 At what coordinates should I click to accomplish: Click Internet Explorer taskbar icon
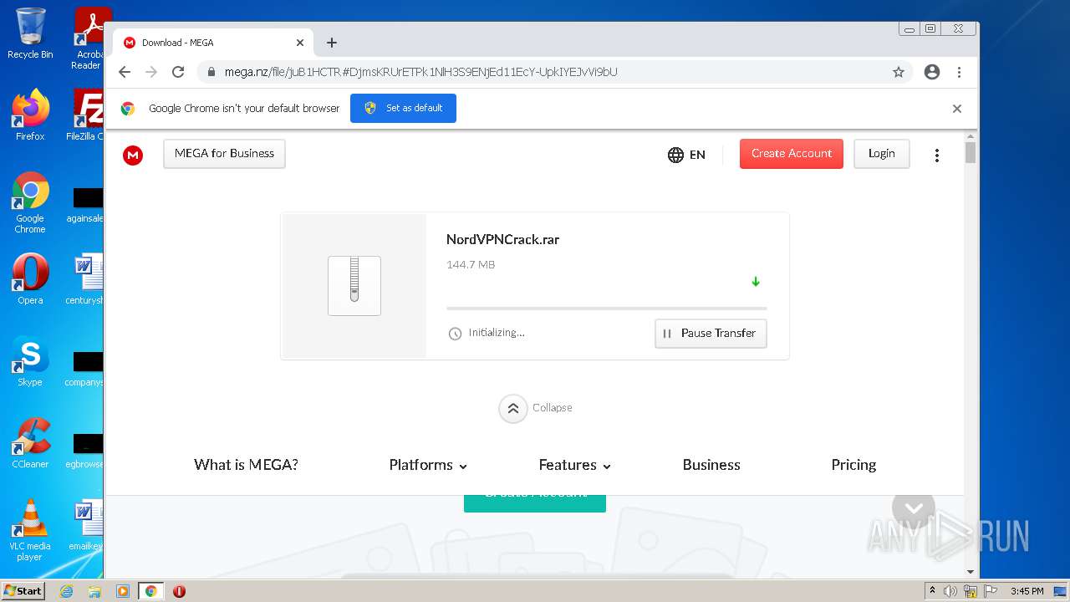(x=66, y=591)
